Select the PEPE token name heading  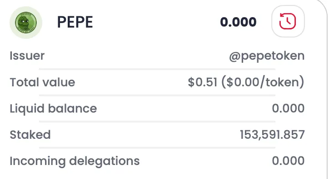tap(75, 22)
